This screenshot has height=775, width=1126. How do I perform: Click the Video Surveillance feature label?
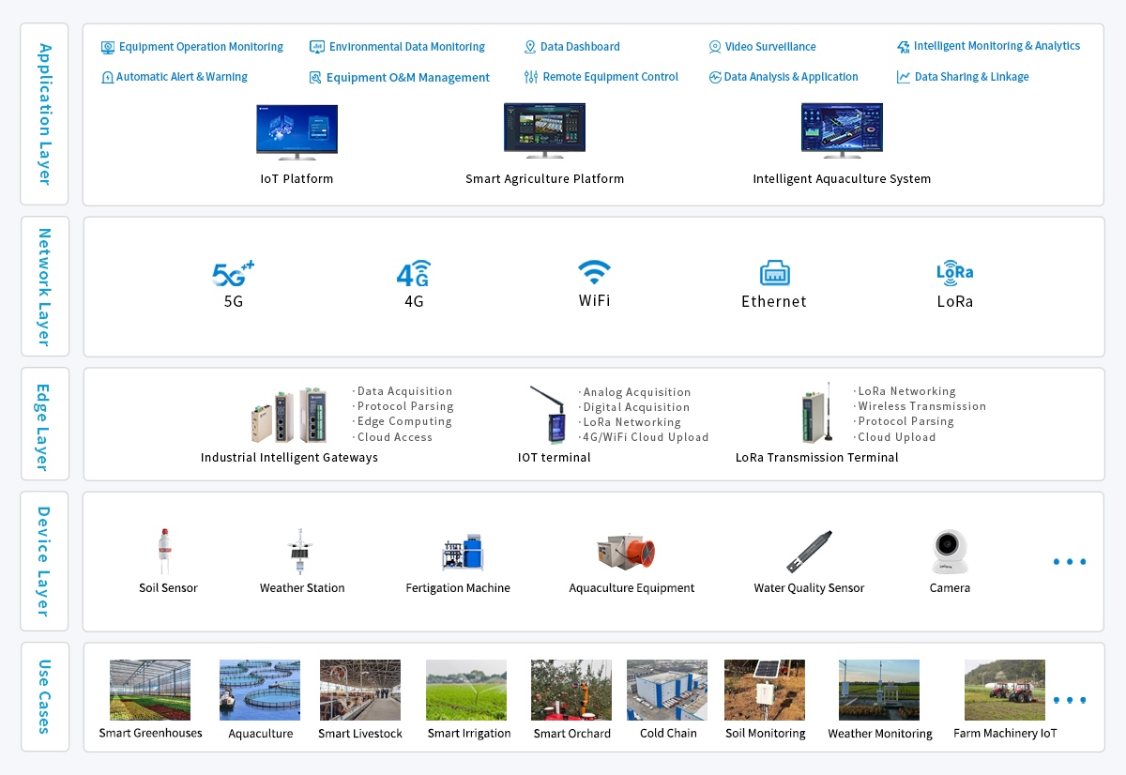tap(762, 47)
